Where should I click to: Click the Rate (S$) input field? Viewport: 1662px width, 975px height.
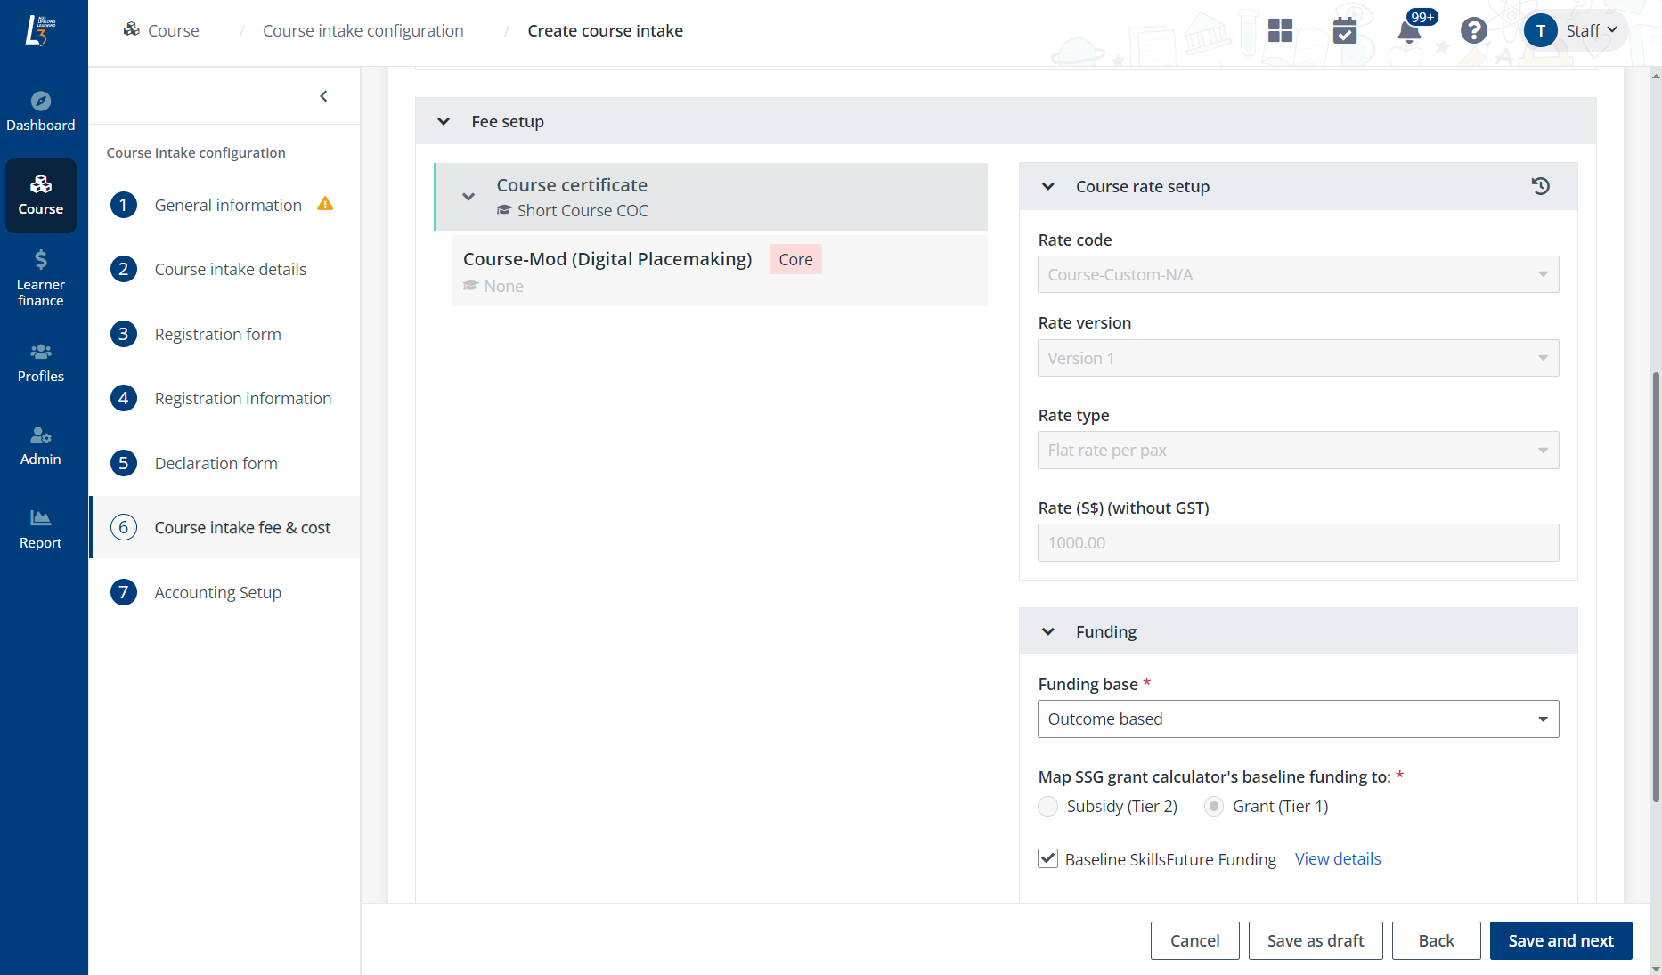coord(1298,543)
